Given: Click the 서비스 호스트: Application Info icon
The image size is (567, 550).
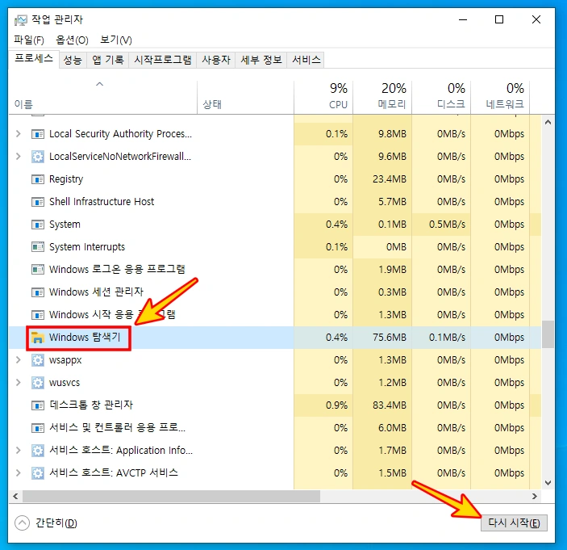Looking at the screenshot, I should (x=38, y=451).
